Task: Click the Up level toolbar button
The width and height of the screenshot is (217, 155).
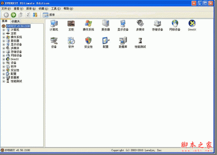Action: (21, 15)
